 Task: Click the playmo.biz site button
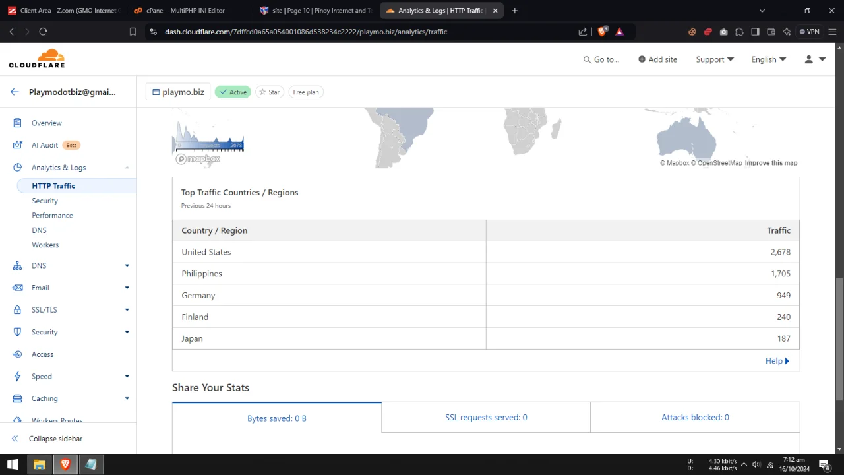(x=178, y=92)
